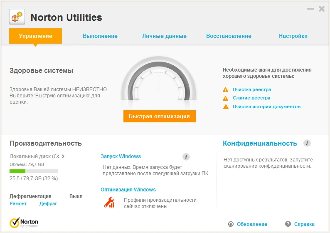The height and width of the screenshot is (233, 330).
Task: Open the Запуск Windows link
Action: [x=121, y=156]
